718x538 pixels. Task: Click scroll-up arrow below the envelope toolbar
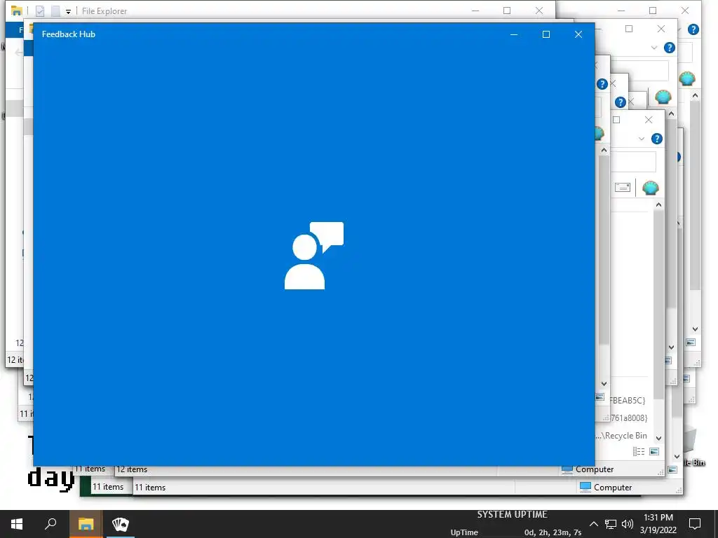pyautogui.click(x=658, y=205)
